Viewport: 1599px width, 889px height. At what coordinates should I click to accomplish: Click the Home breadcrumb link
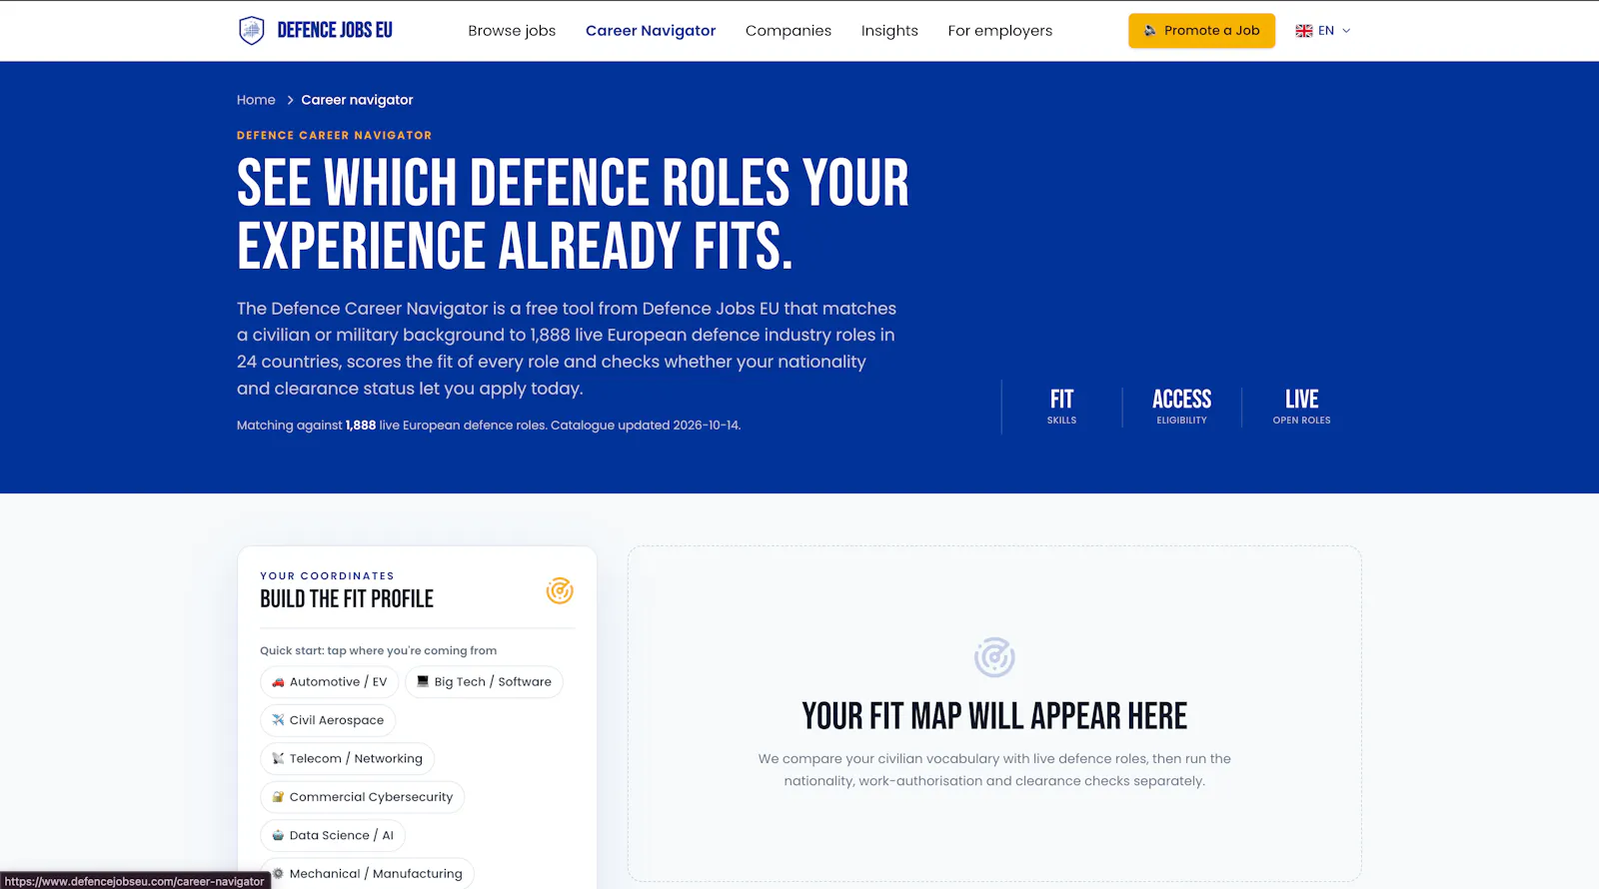(x=256, y=100)
